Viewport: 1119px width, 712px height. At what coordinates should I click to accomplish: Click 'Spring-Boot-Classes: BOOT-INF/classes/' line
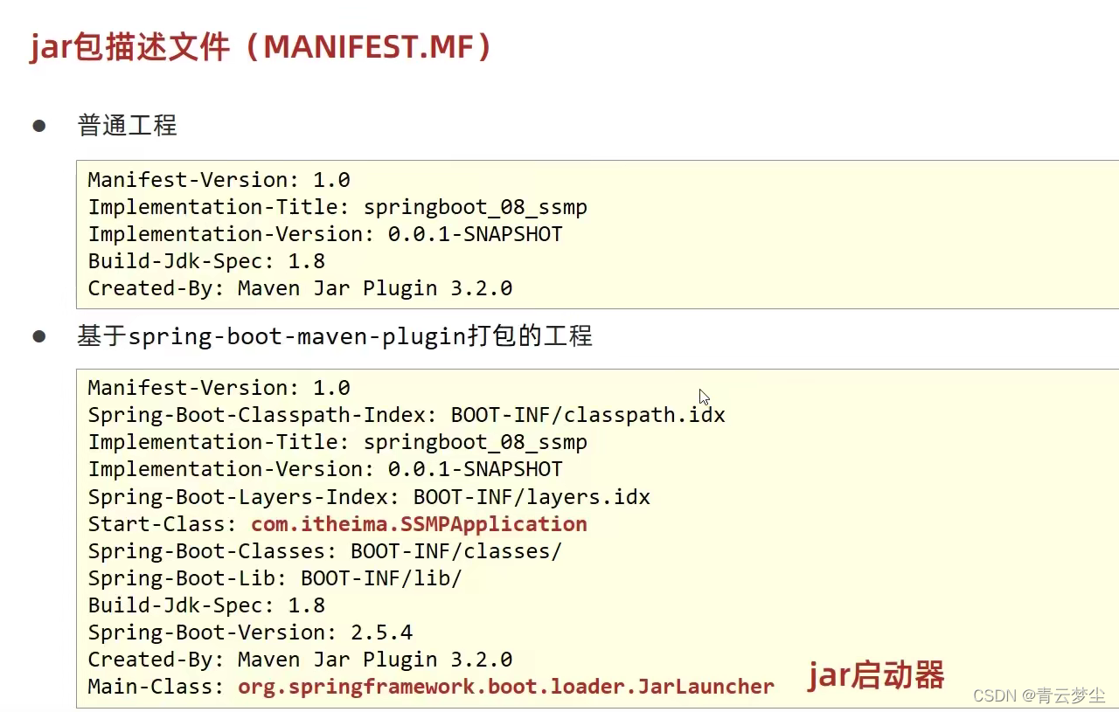pos(325,551)
